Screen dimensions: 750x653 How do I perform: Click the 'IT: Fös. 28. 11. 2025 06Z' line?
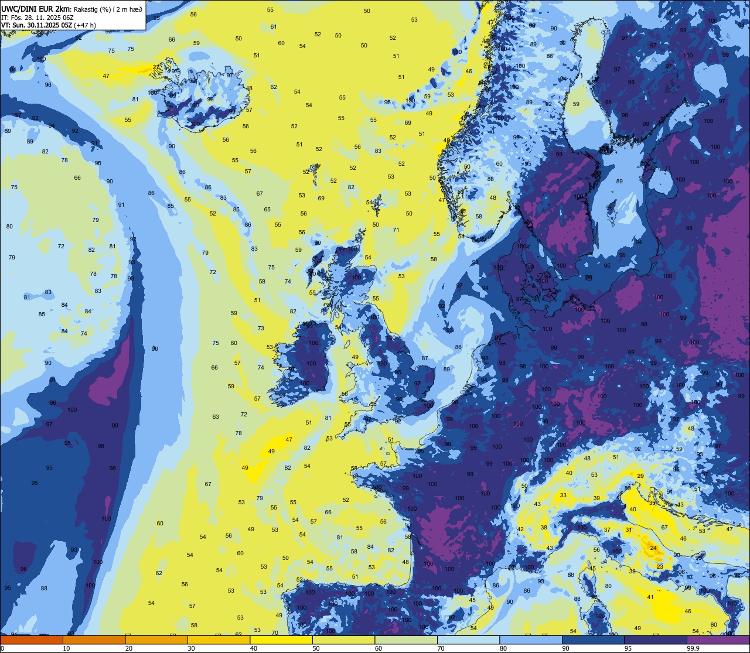coord(37,17)
